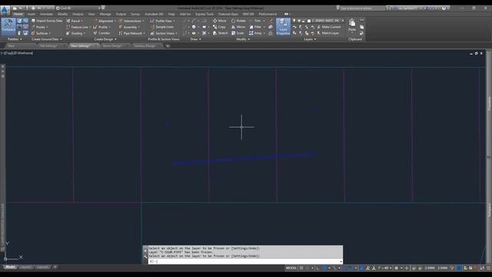Viewport: 492px width, 277px height.
Task: Switch to the Insert ribbon tab
Action: (32, 14)
